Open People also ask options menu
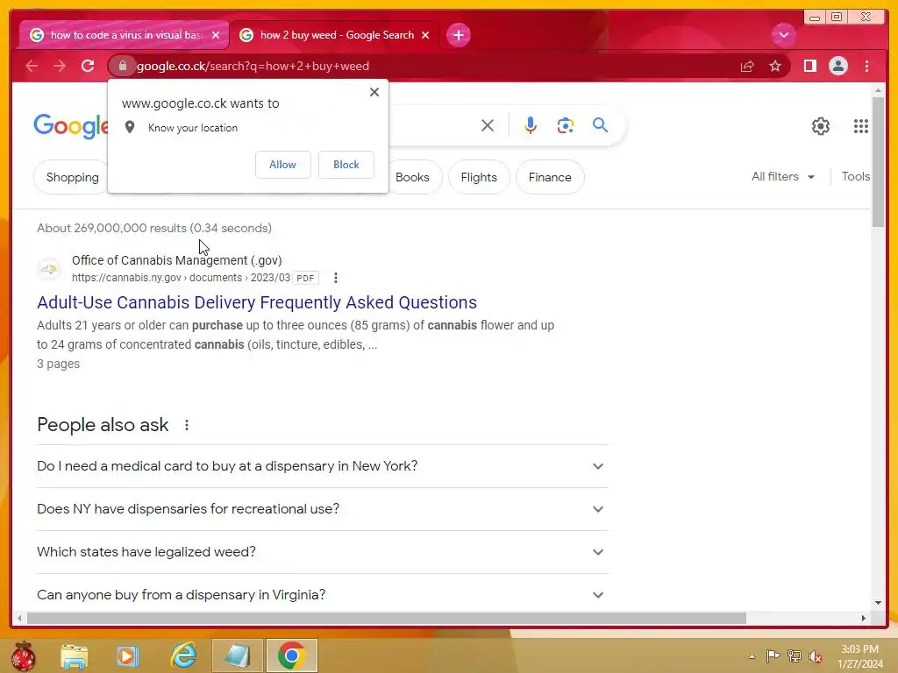This screenshot has width=898, height=673. pos(187,425)
